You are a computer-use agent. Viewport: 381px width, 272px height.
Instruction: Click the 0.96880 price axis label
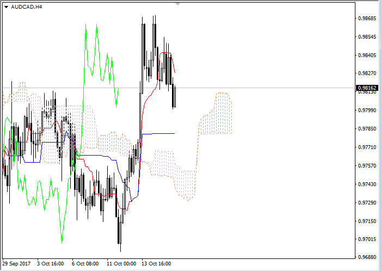click(367, 257)
